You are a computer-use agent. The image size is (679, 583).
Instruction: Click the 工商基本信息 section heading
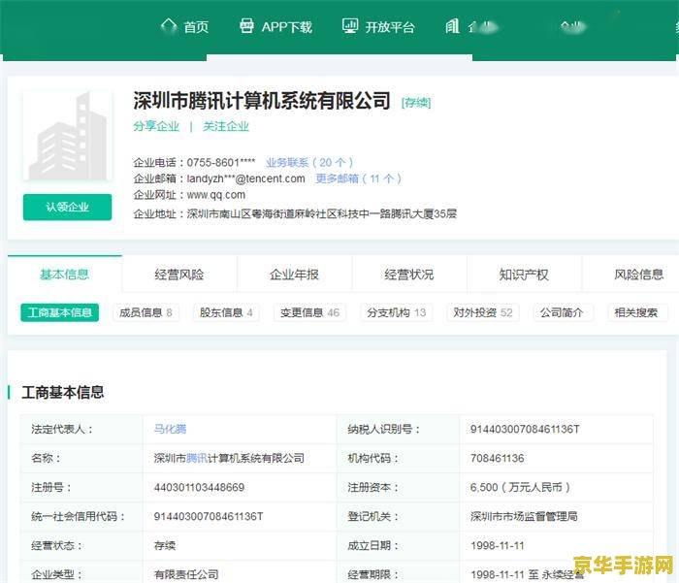(x=63, y=392)
